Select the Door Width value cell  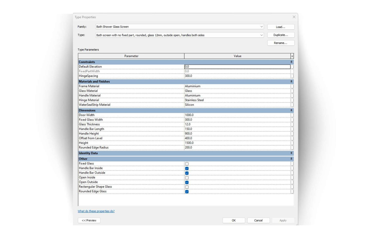(x=237, y=115)
